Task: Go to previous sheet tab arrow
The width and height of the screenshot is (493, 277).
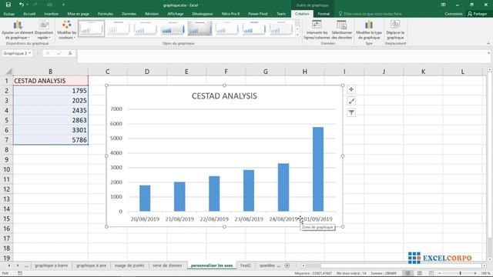Action: tap(8, 265)
